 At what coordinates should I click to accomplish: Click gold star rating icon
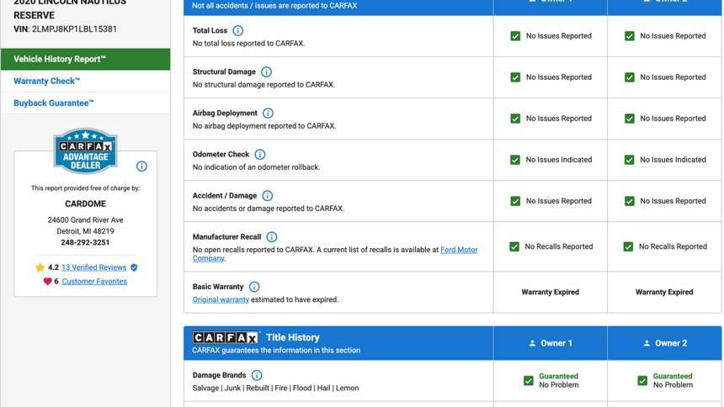[40, 267]
